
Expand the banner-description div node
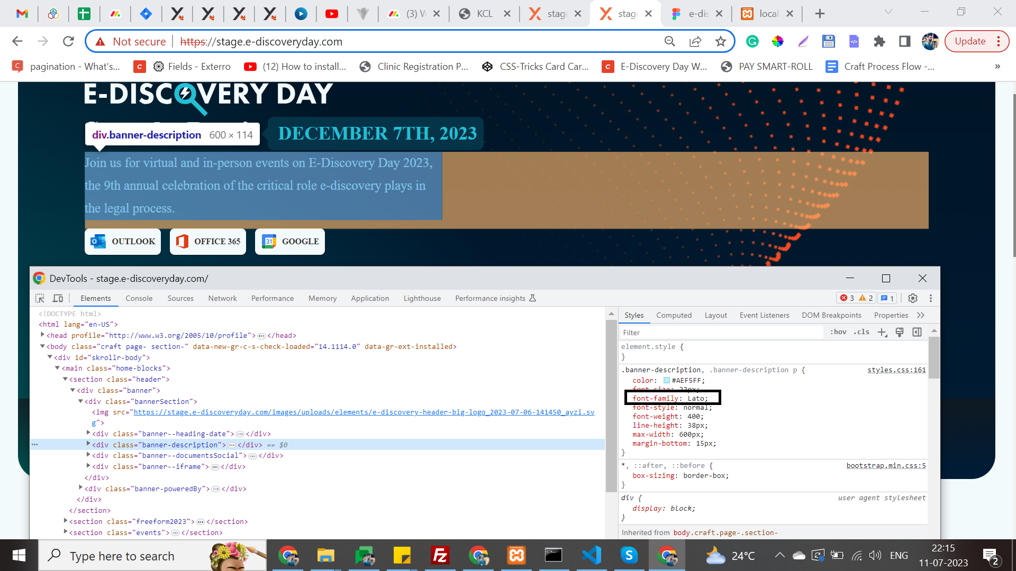click(88, 444)
